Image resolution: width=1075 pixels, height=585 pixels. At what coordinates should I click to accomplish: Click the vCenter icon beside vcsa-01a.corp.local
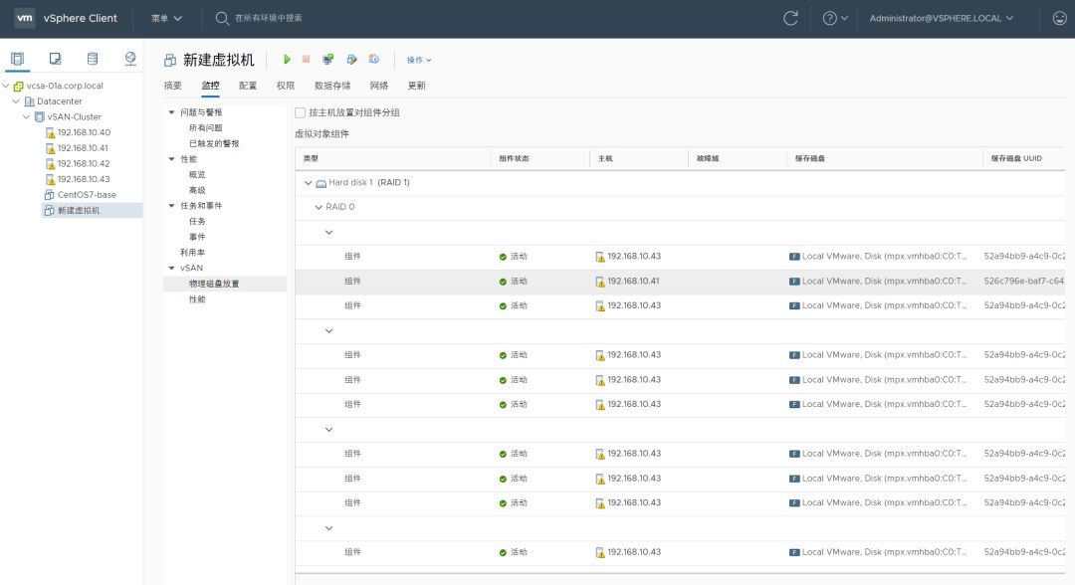click(19, 87)
